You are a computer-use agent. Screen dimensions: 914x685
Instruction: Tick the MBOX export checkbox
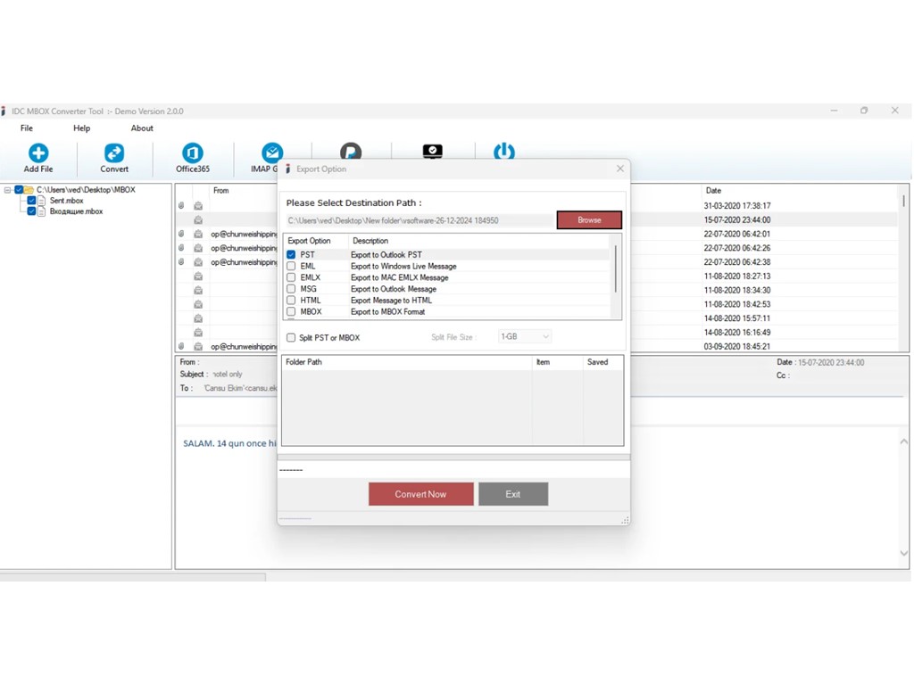pyautogui.click(x=291, y=311)
